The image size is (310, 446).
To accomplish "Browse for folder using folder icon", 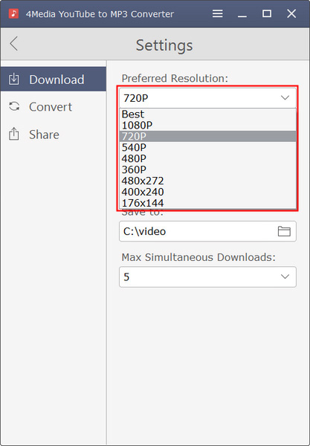I will coord(284,231).
